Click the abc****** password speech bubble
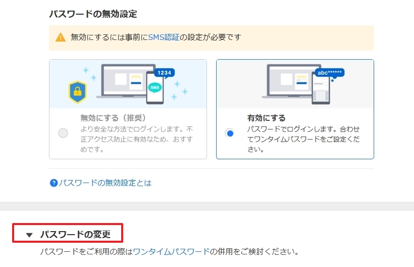The image size is (414, 267). (329, 73)
